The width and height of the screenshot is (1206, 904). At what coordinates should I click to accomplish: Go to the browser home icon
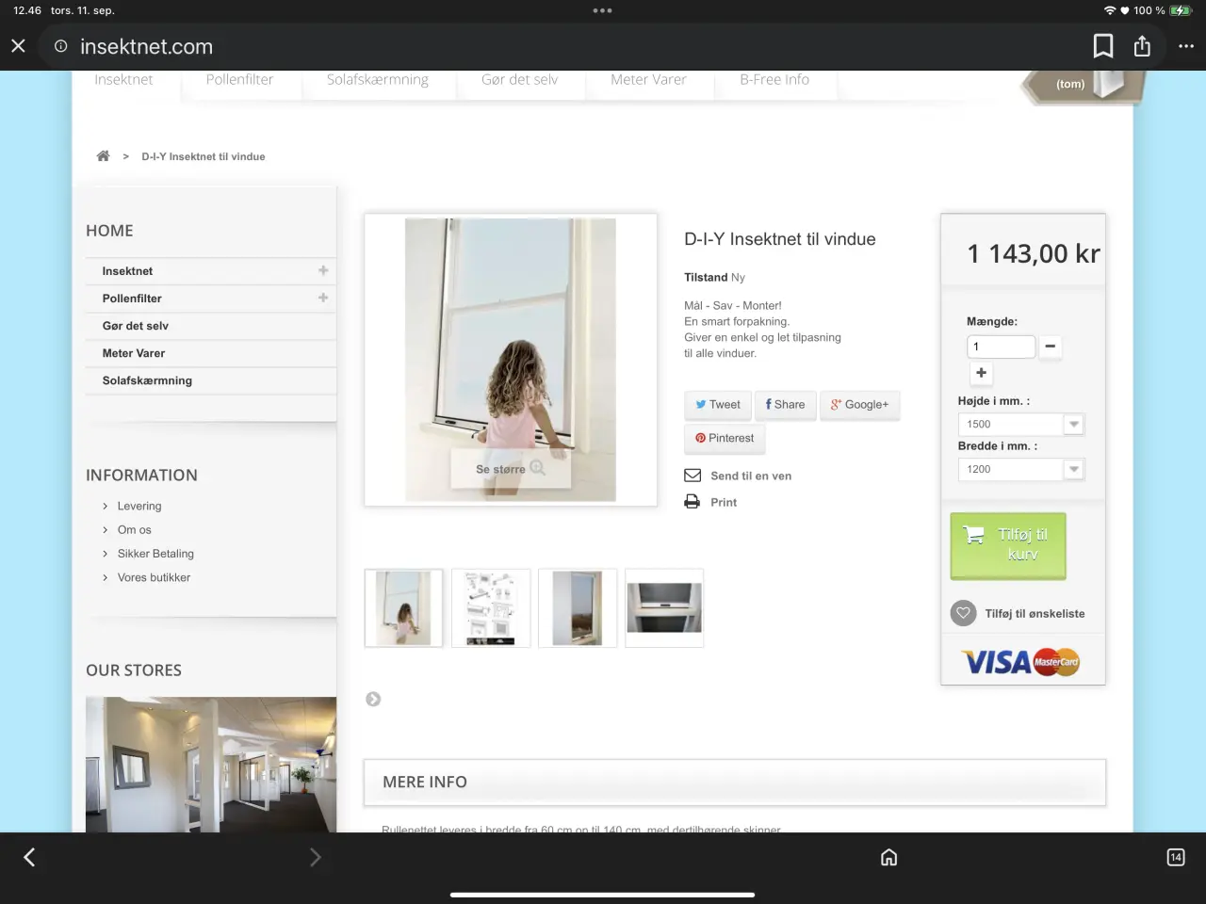click(x=888, y=857)
